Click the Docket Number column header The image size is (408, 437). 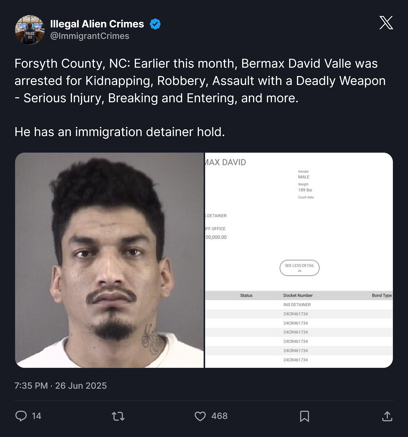[x=298, y=295]
